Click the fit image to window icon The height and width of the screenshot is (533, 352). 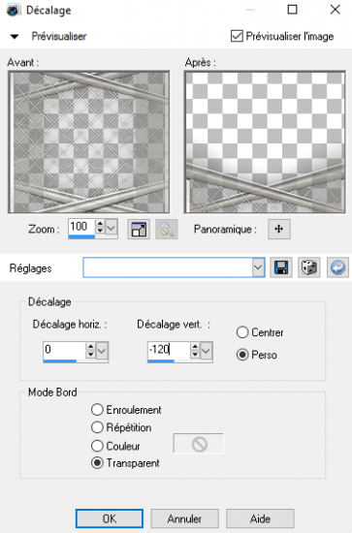tap(139, 229)
